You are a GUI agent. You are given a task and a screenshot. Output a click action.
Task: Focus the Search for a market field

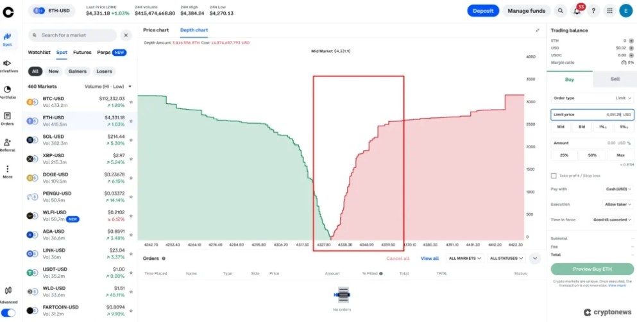(x=72, y=35)
